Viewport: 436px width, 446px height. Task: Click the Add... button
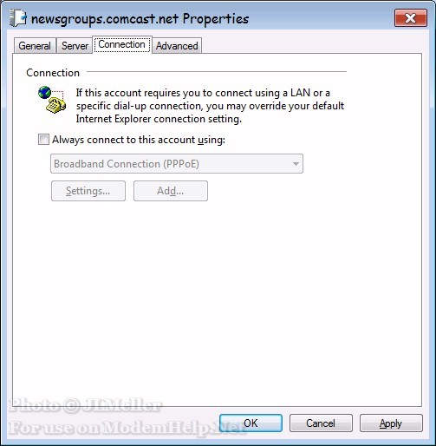point(171,191)
